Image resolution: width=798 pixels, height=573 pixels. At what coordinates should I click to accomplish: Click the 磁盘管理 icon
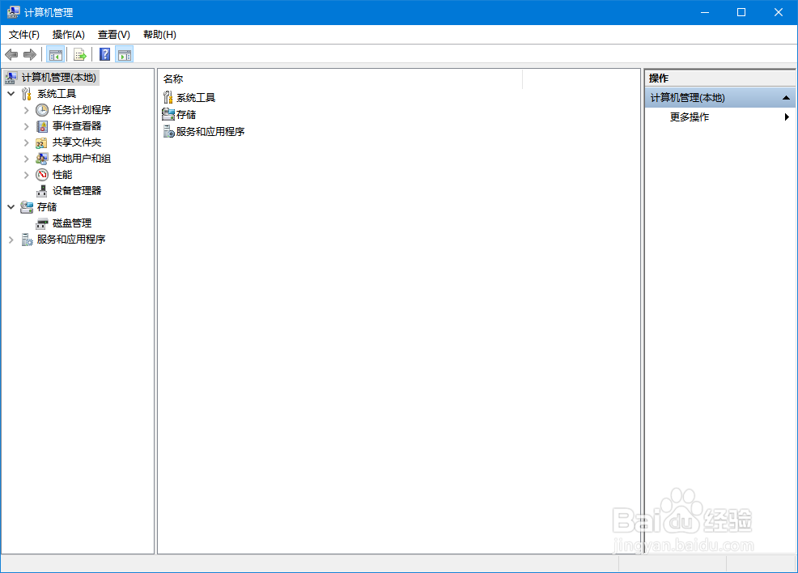[42, 223]
